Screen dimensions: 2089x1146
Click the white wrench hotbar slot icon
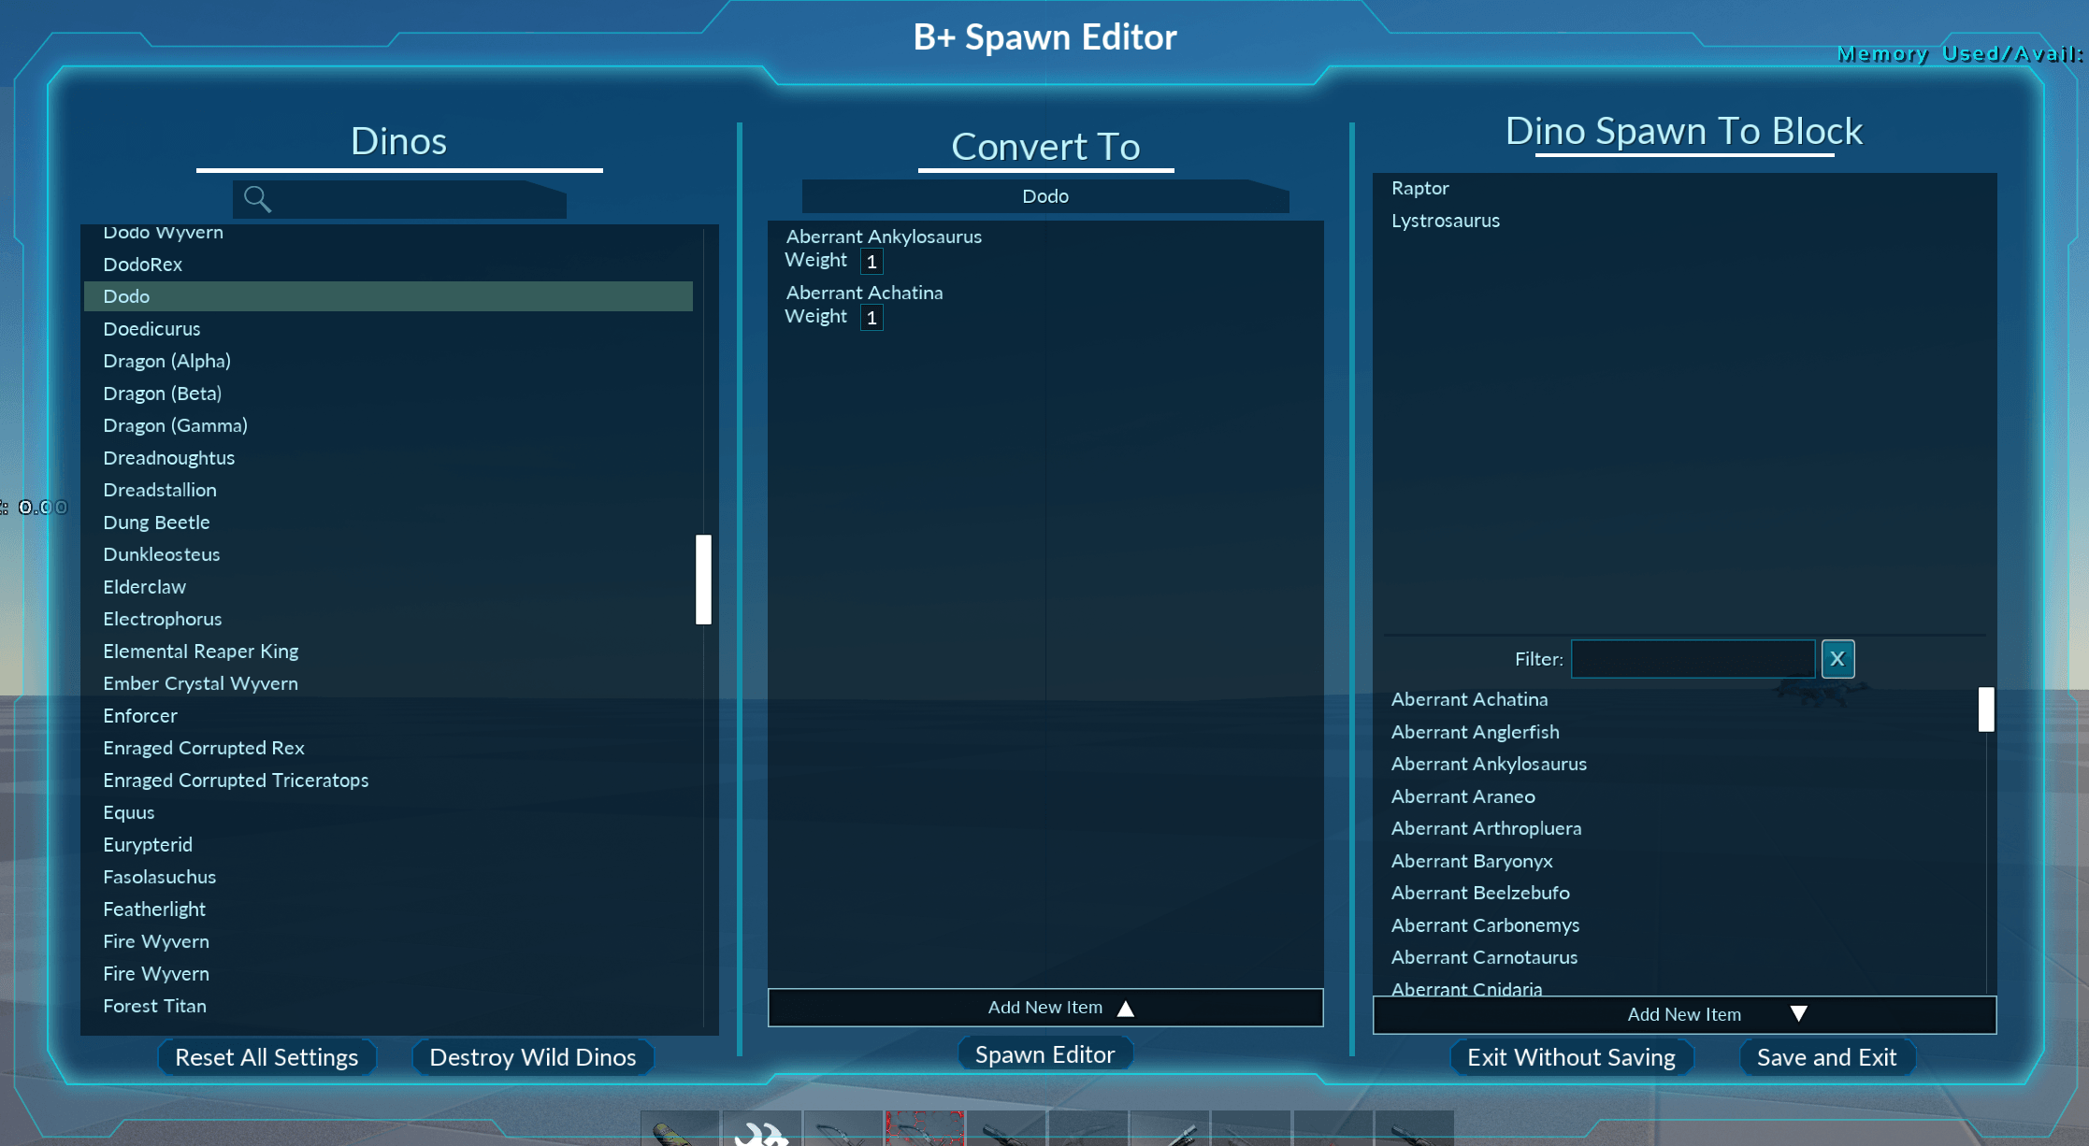761,1131
